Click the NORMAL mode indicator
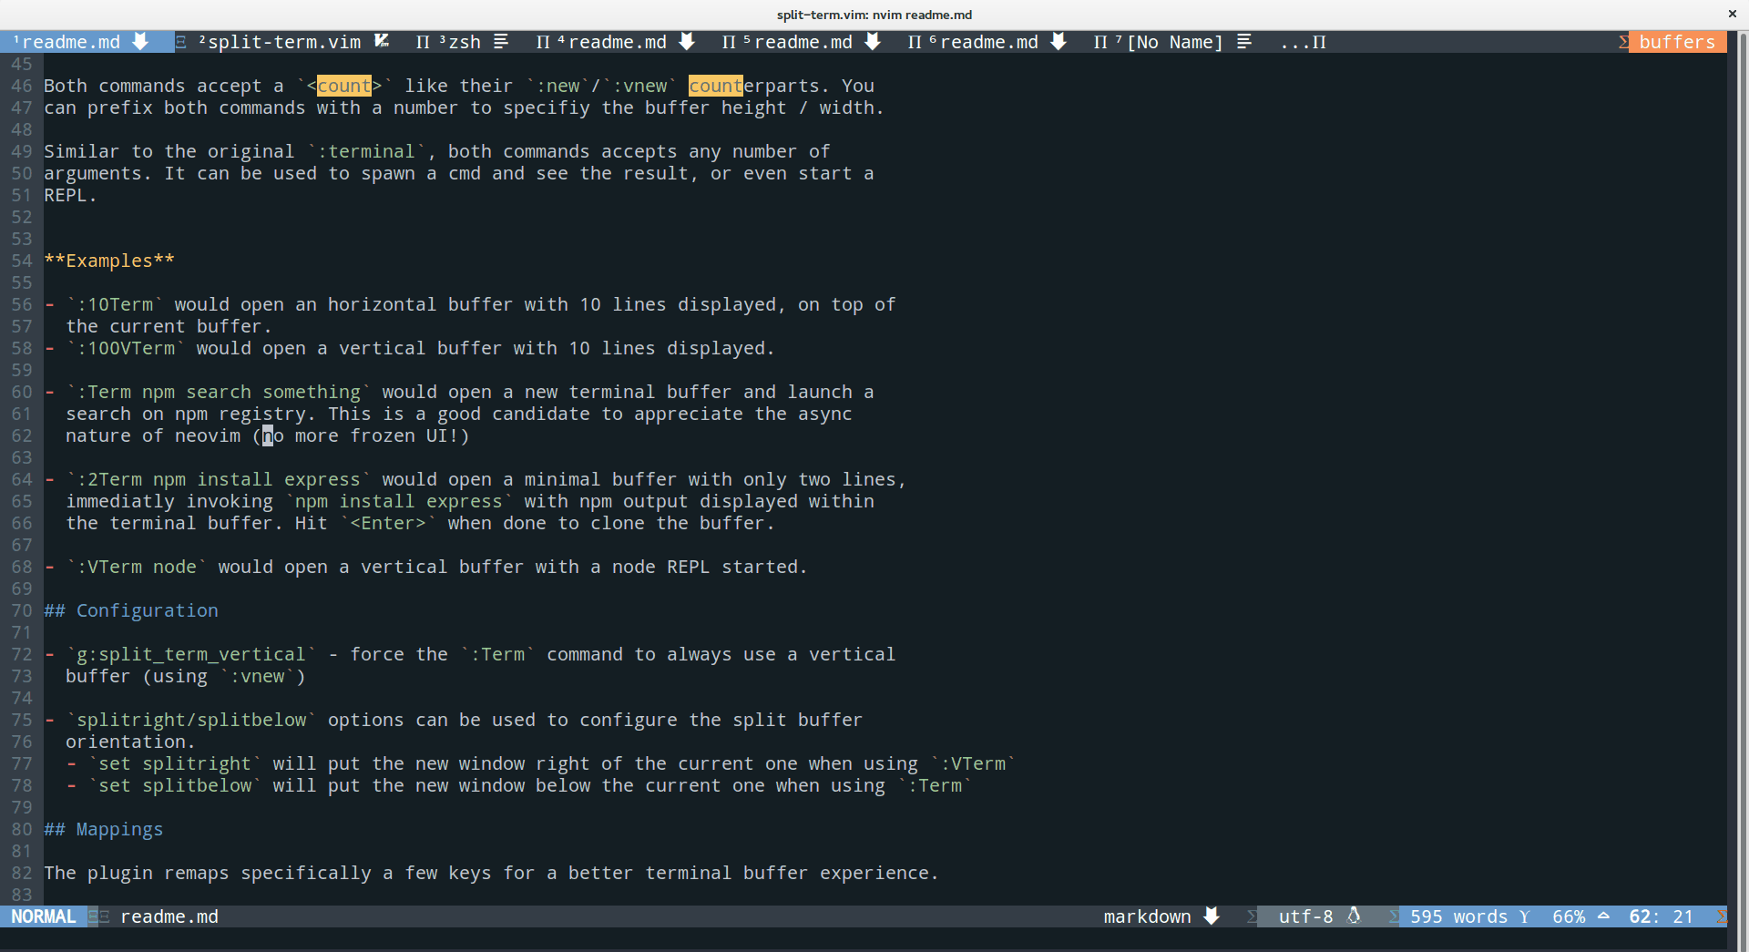Viewport: 1749px width, 952px height. click(44, 916)
